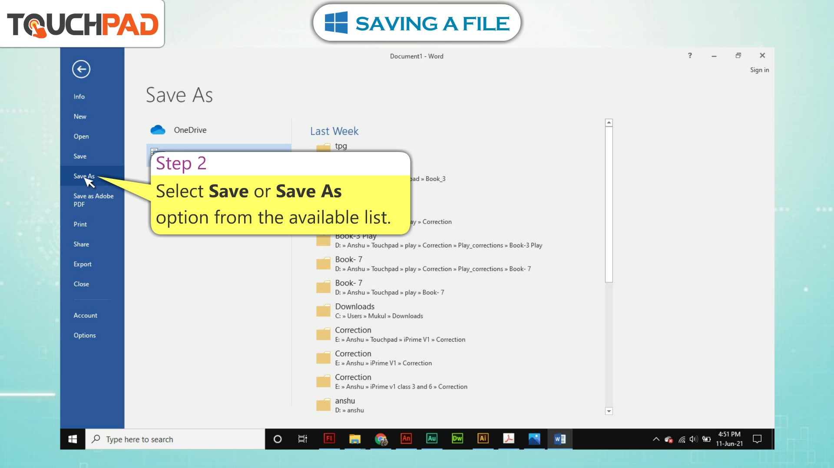Click the back arrow in Backstage view
This screenshot has width=834, height=468.
(81, 69)
